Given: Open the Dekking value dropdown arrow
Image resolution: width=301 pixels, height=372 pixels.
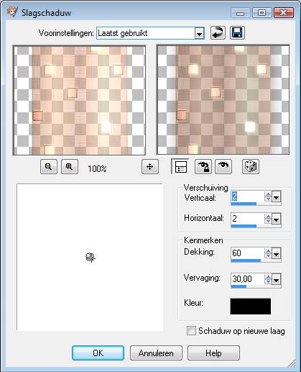Looking at the screenshot, I should click(276, 253).
